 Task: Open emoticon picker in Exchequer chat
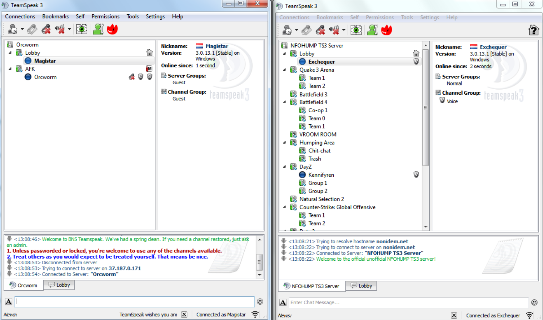click(534, 302)
